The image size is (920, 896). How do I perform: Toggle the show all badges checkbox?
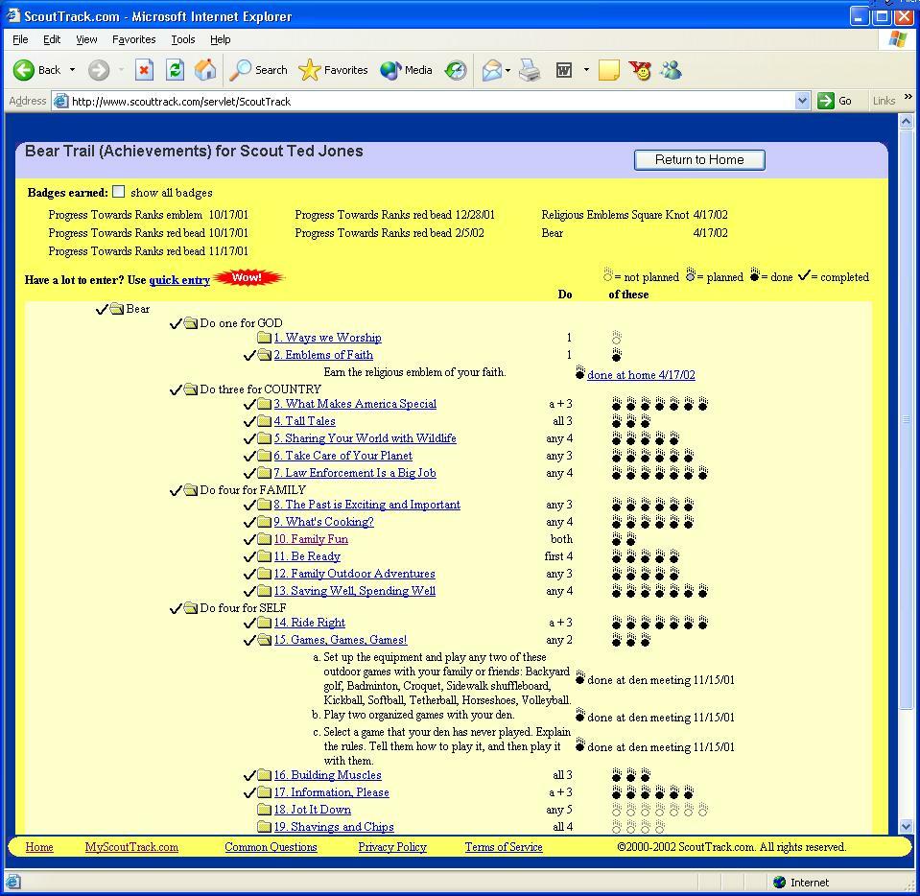119,192
